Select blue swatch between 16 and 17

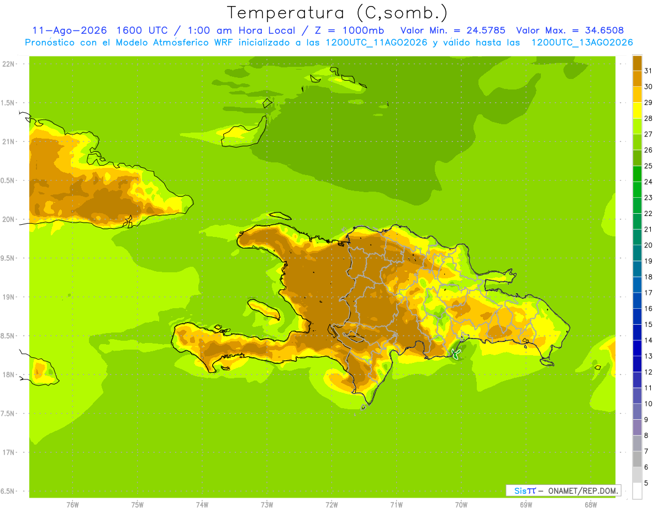637,300
